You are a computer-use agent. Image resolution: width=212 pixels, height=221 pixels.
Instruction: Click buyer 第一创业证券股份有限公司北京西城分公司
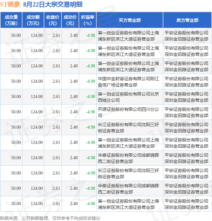tap(128, 97)
